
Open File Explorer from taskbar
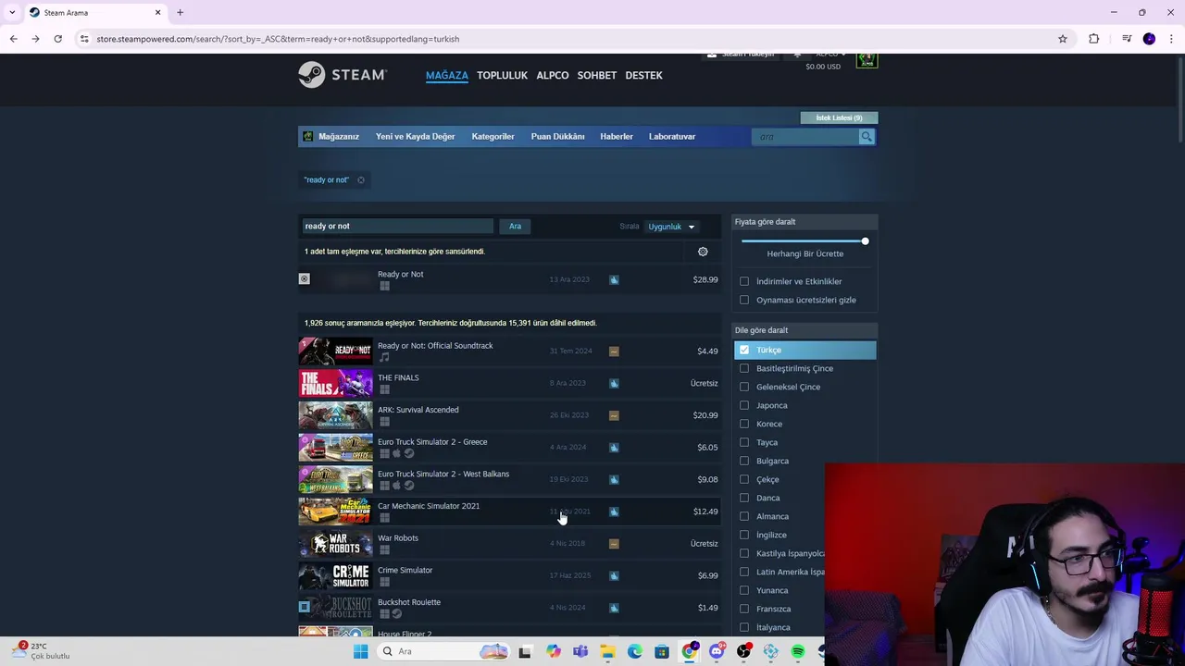pos(607,651)
